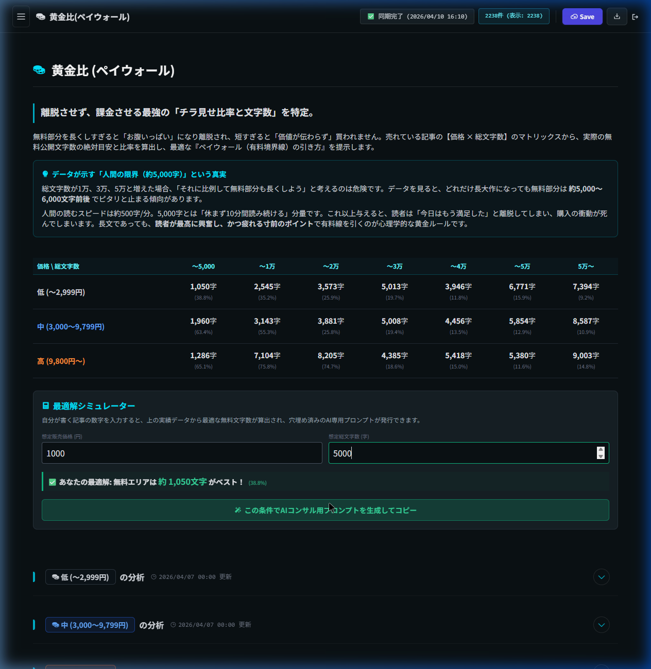Viewport: 651px width, 669px height.
Task: Click the green checkbox in the 同期完了 badge
Action: click(x=370, y=16)
